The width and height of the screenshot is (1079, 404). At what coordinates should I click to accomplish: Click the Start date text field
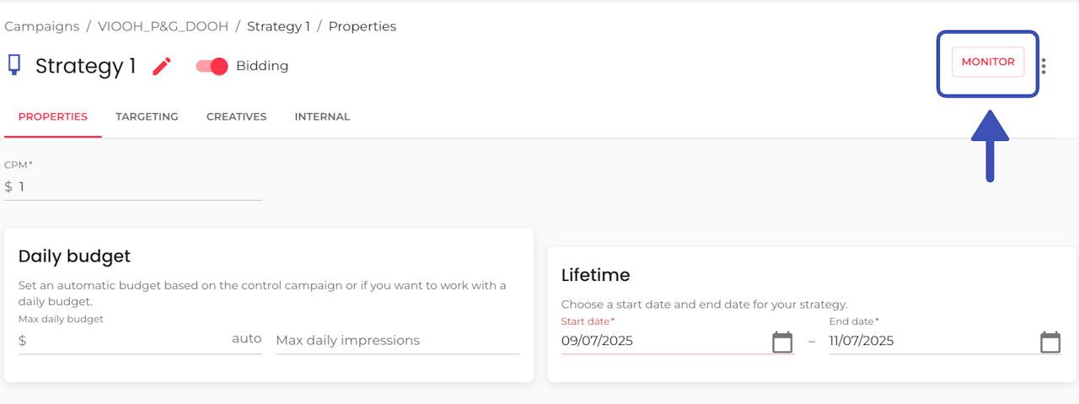[662, 342]
